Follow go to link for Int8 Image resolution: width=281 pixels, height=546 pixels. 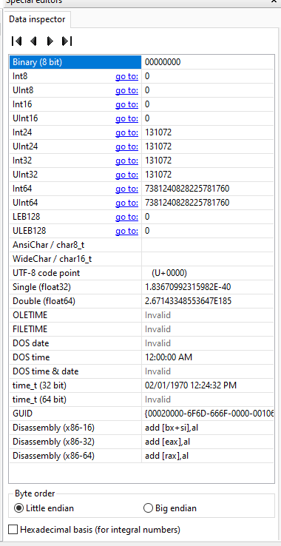tap(126, 76)
